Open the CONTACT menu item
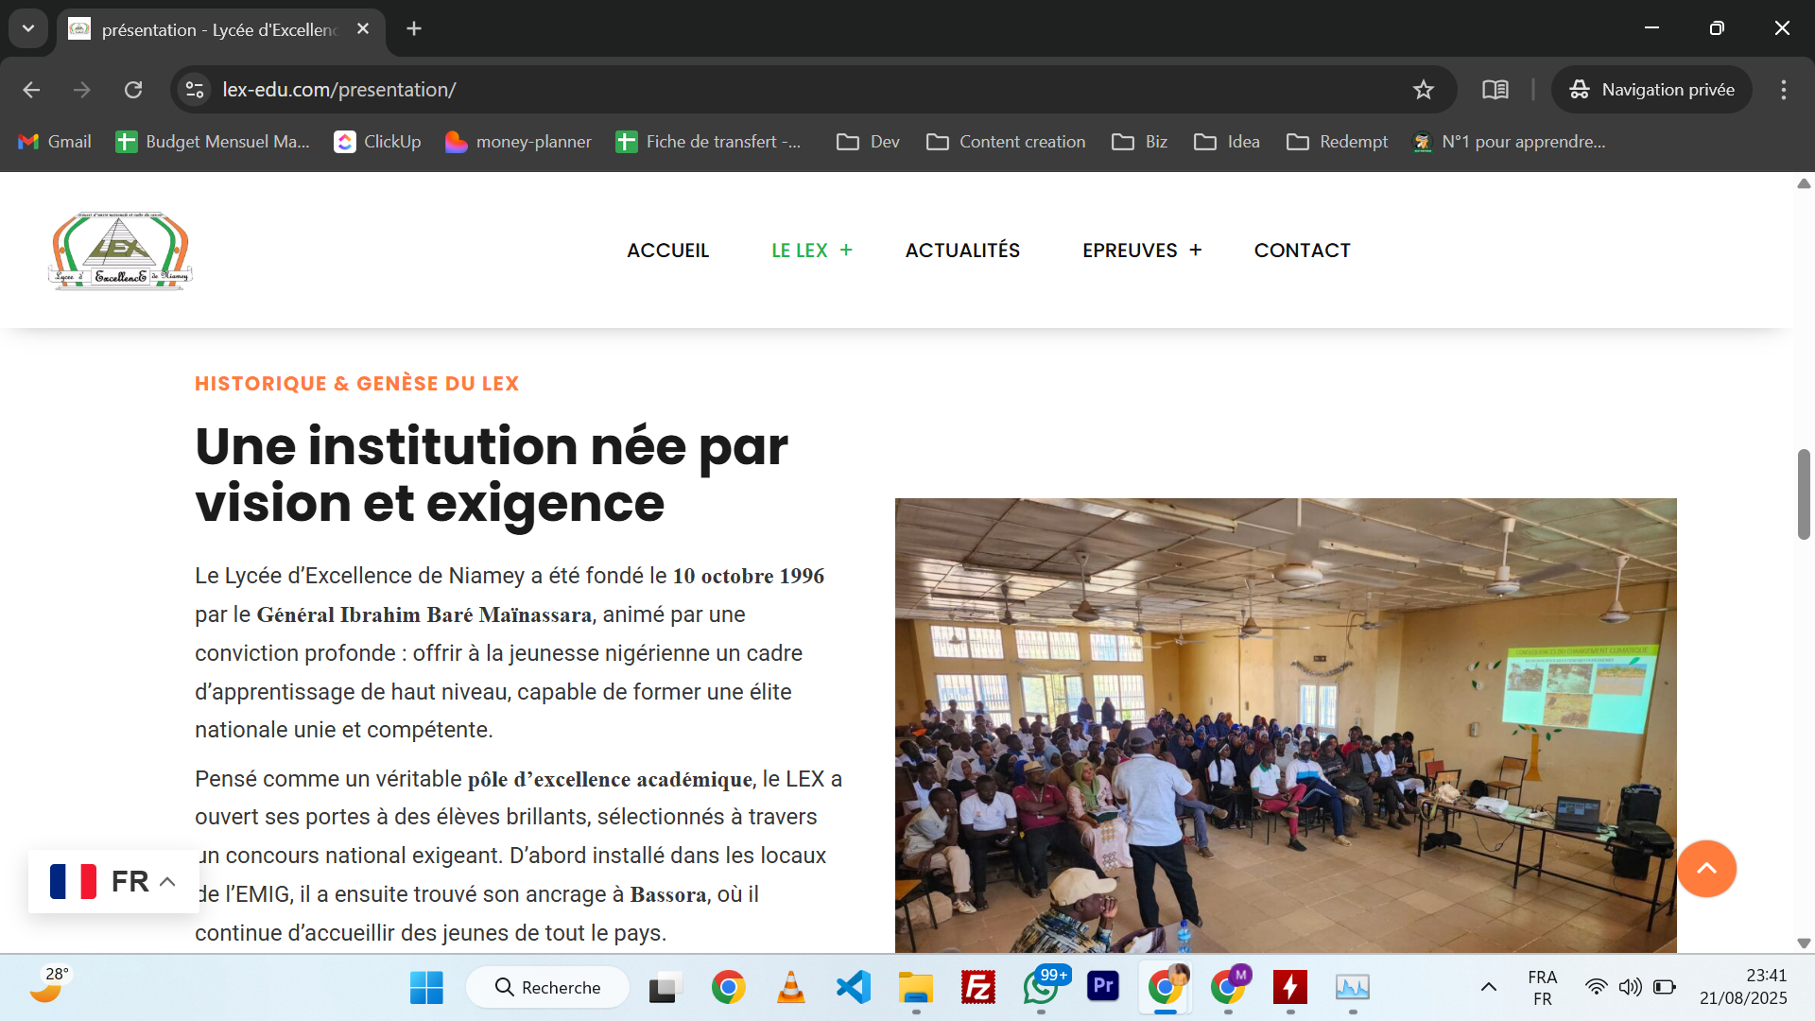 click(x=1302, y=251)
